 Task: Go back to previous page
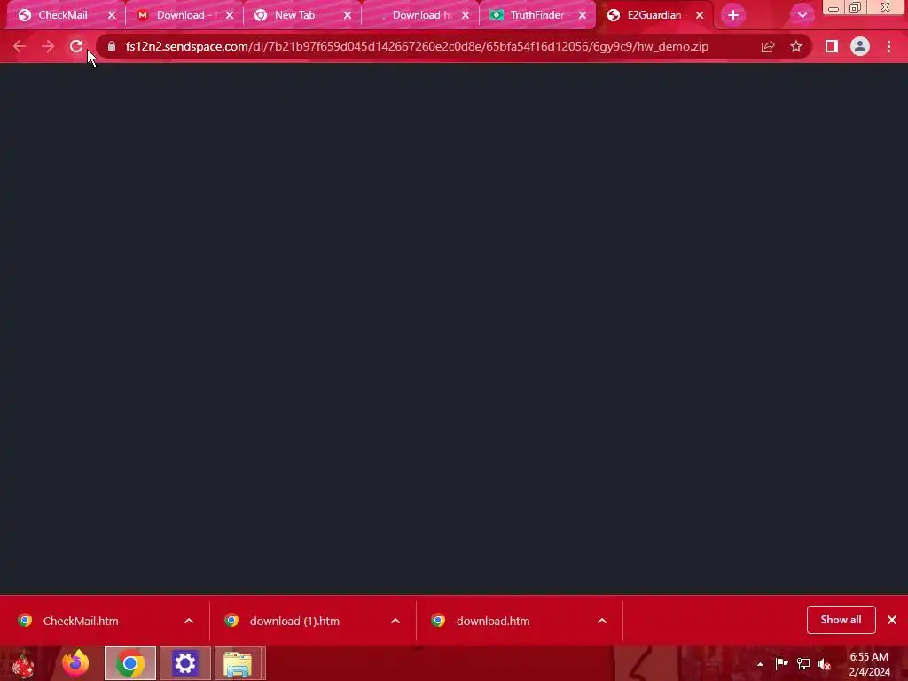(x=20, y=46)
